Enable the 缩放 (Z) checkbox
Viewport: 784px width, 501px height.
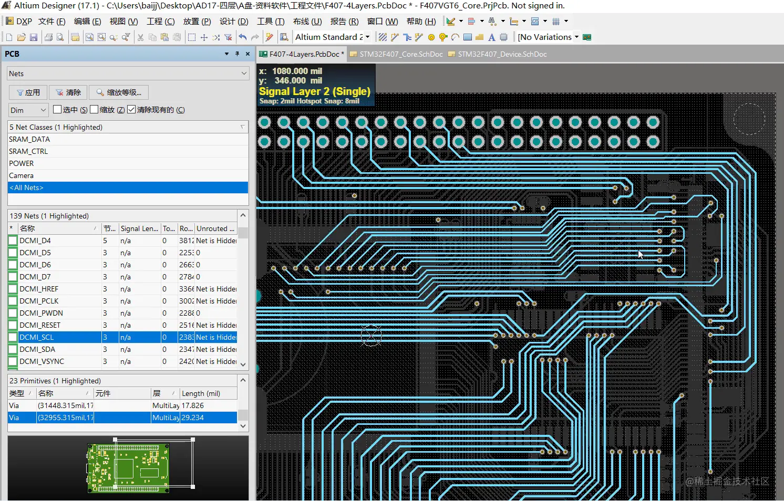[94, 109]
